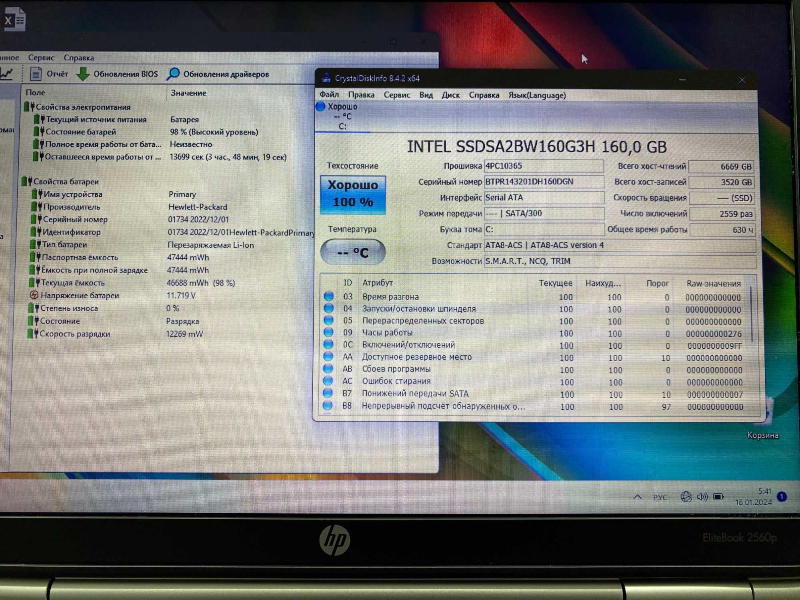Image resolution: width=800 pixels, height=600 pixels.
Task: Select the C: drive status indicator tab
Action: tap(342, 116)
